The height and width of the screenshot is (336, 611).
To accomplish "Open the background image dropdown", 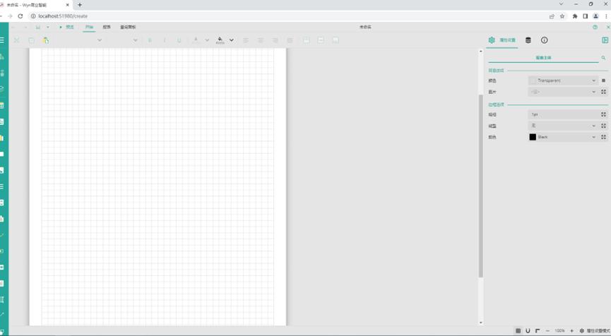I will pos(563,92).
